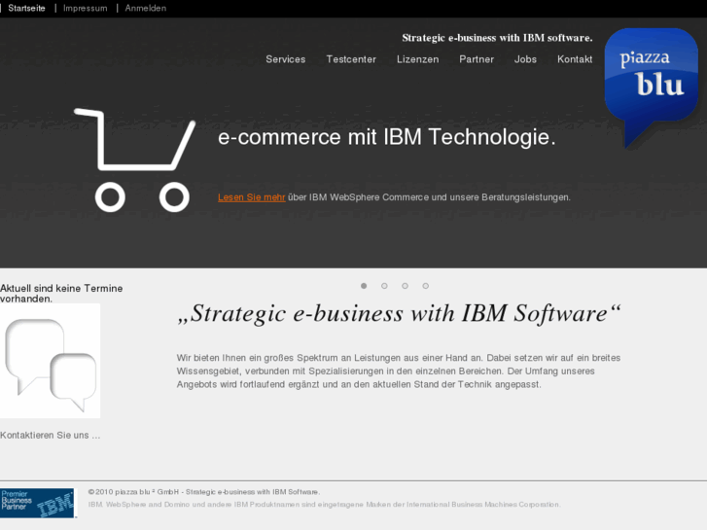Open the Jobs menu item
Viewport: 707px width, 530px height.
[x=525, y=59]
